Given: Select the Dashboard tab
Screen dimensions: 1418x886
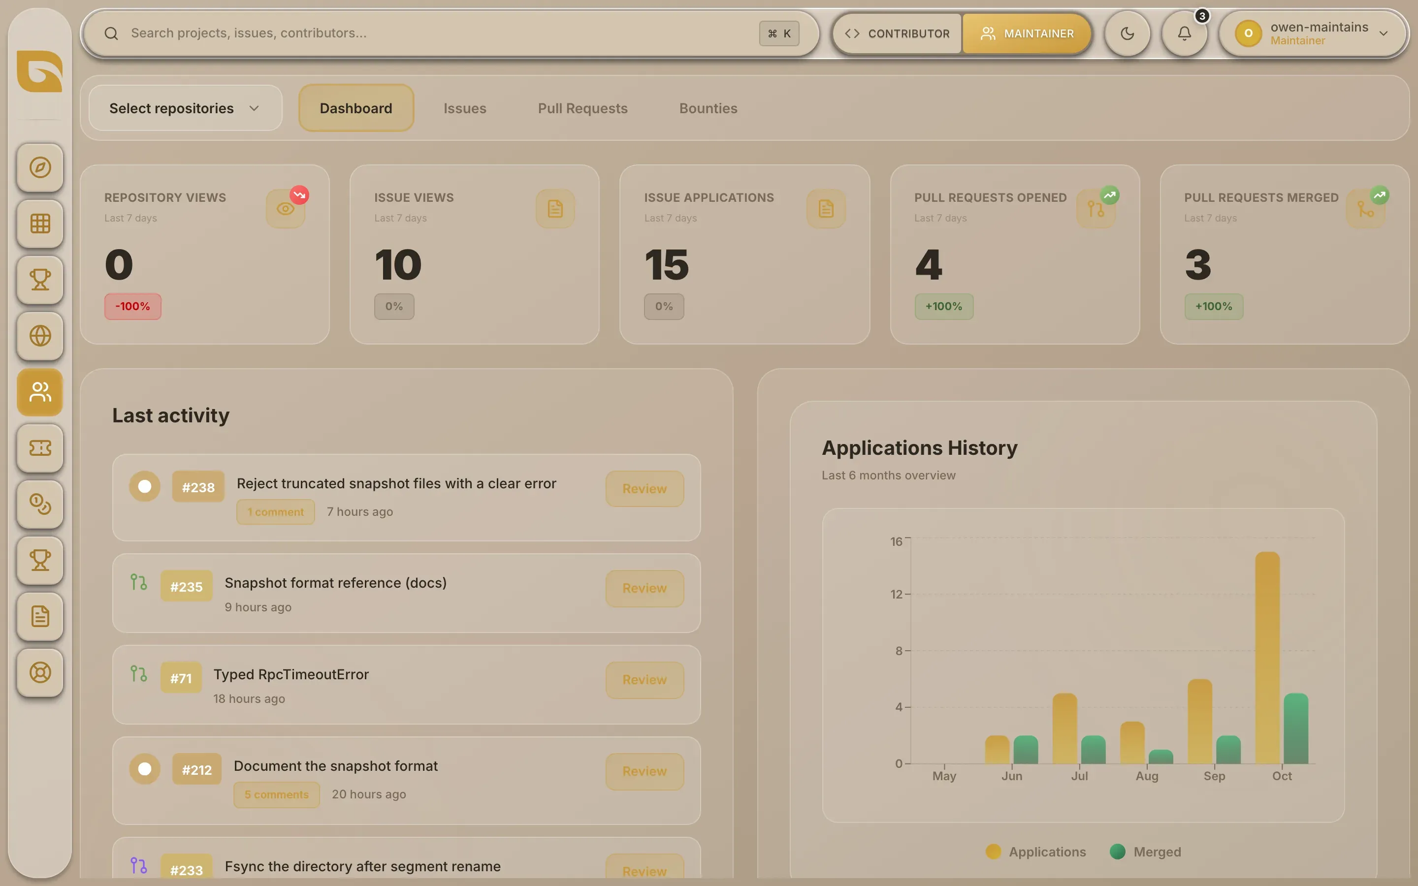Looking at the screenshot, I should click(356, 108).
